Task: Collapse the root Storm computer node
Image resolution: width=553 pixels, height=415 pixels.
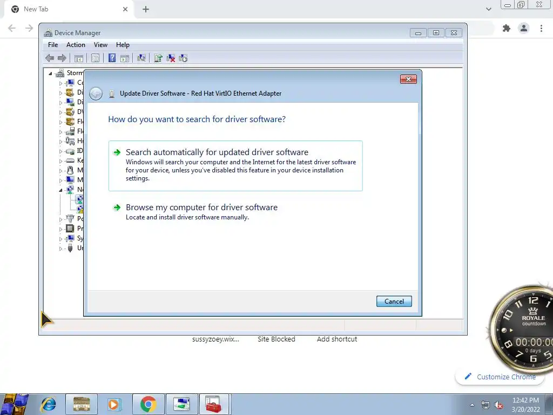Action: (x=50, y=73)
